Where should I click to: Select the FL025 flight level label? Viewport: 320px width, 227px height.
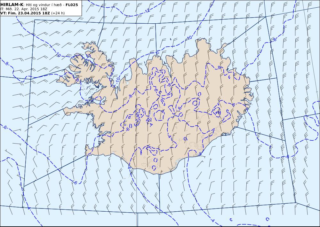(72, 5)
